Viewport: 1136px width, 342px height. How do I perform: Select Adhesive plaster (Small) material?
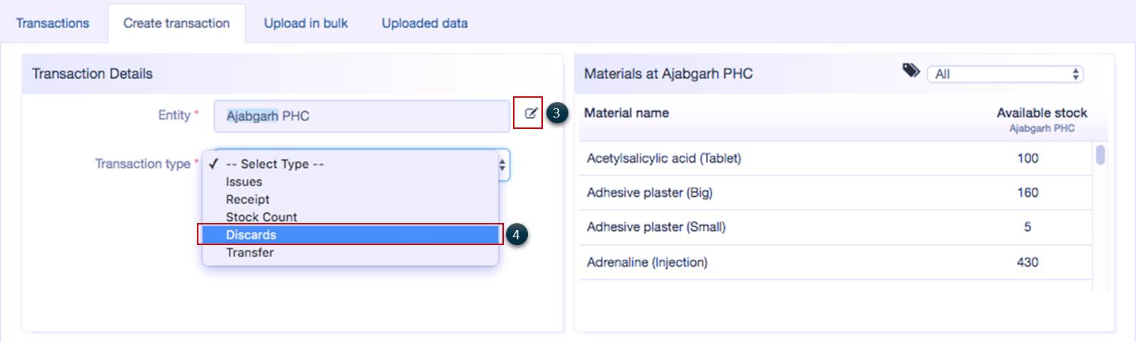[x=656, y=227]
